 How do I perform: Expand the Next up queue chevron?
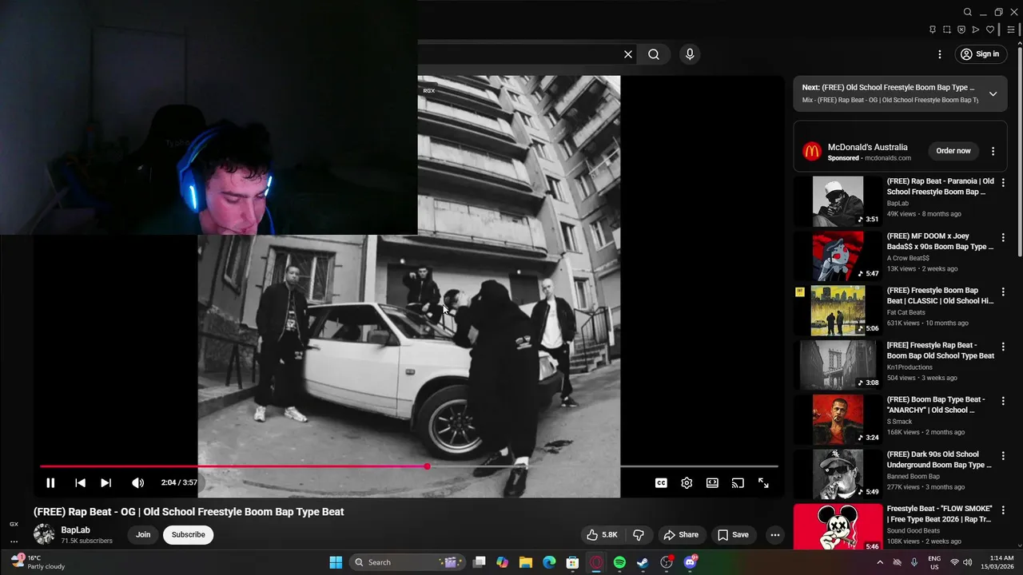click(x=993, y=93)
